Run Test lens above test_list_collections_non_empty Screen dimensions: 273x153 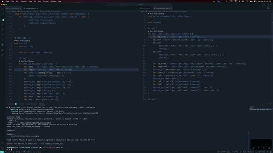click(x=153, y=31)
